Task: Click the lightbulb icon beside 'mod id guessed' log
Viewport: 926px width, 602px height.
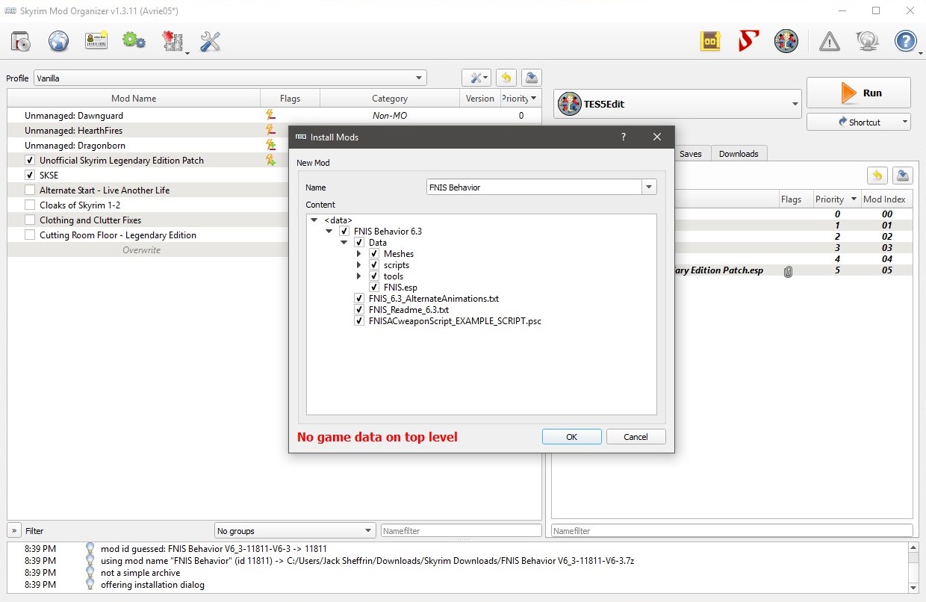Action: (x=90, y=549)
